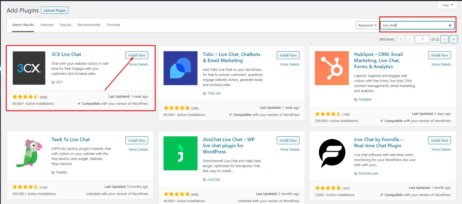The width and height of the screenshot is (462, 204).
Task: Click the '894 items' count text
Action: point(387,39)
